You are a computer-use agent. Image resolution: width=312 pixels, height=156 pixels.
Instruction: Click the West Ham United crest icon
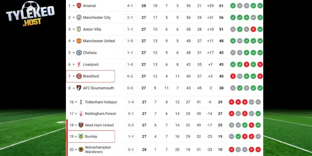tap(80, 125)
